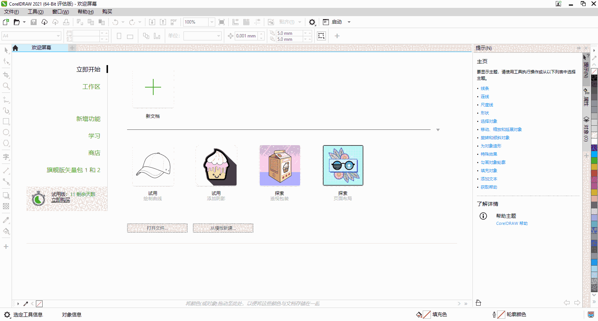Open the 文件 menu
Viewport: 598px width, 321px height.
point(11,12)
